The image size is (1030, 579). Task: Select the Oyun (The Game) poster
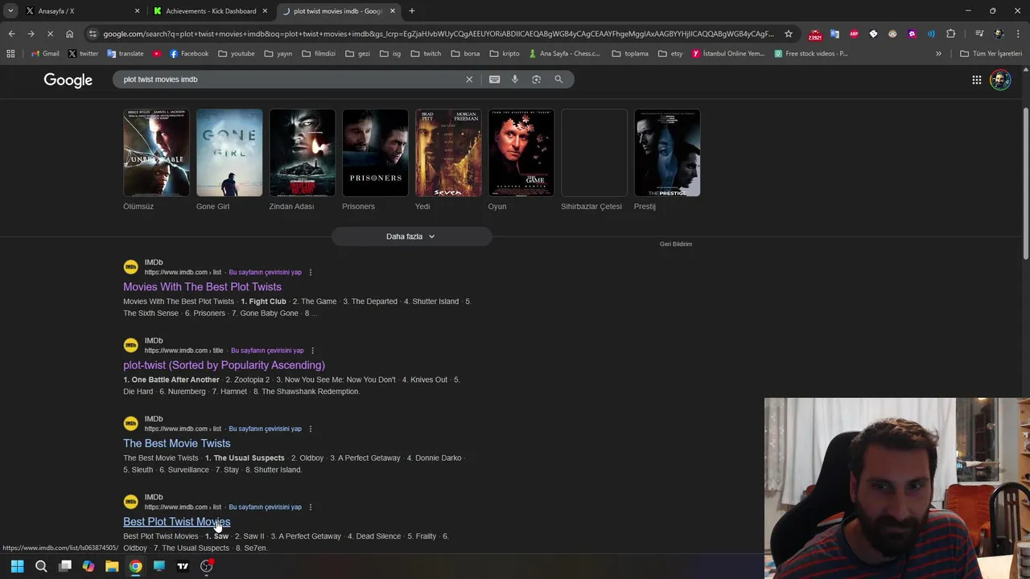tap(521, 153)
